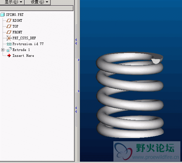Click the FRONT datum plane icon
This screenshot has height=163, width=182.
pyautogui.click(x=9, y=32)
